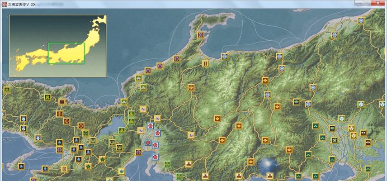The image size is (387, 181).
Task: Select the dark-red circle crest with one horizontal bar
Action: click(61, 102)
